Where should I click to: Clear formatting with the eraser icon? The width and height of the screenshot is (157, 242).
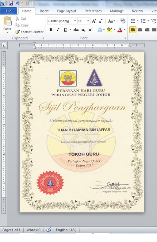pos(123,21)
